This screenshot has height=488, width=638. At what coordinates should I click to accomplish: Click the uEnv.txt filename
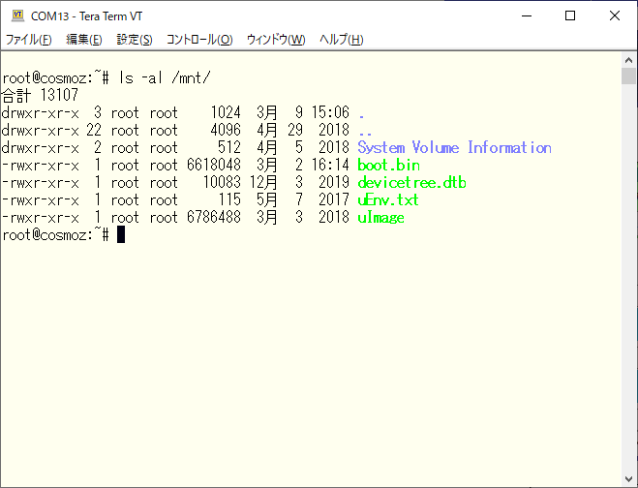pyautogui.click(x=388, y=199)
